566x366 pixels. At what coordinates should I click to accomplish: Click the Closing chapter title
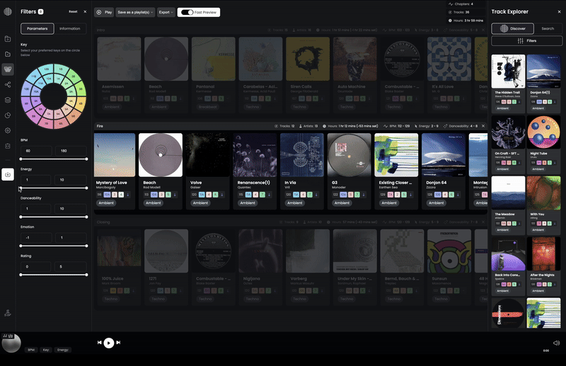pyautogui.click(x=103, y=222)
